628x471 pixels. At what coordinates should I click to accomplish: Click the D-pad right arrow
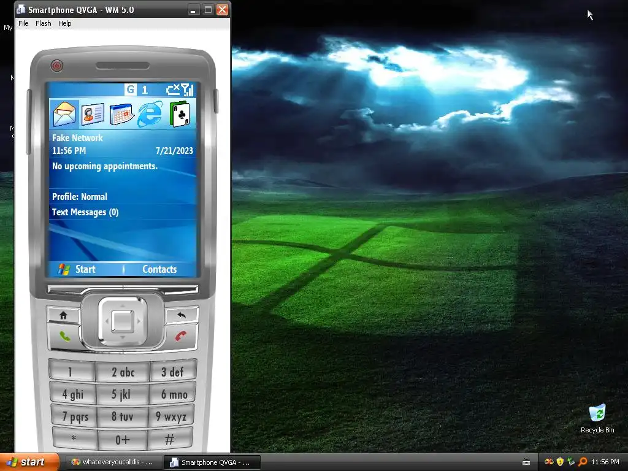coord(139,321)
